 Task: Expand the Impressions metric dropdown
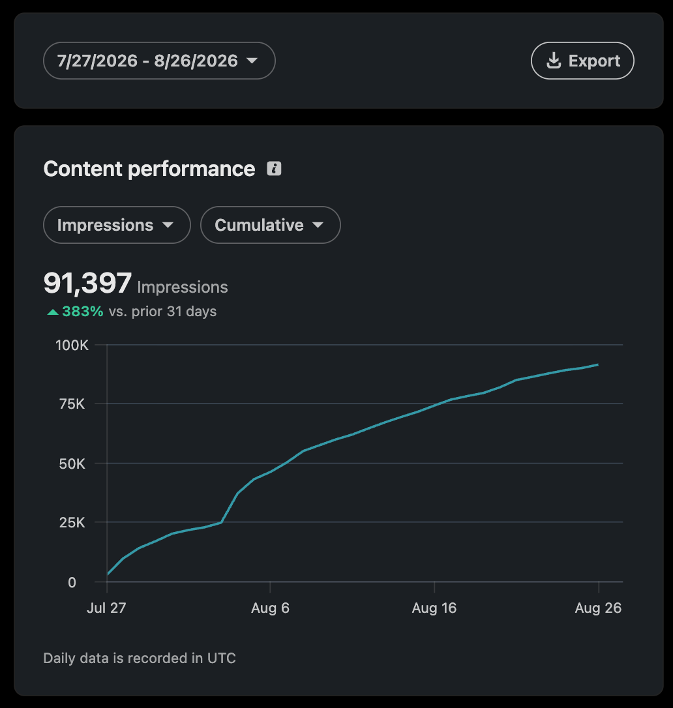point(117,225)
